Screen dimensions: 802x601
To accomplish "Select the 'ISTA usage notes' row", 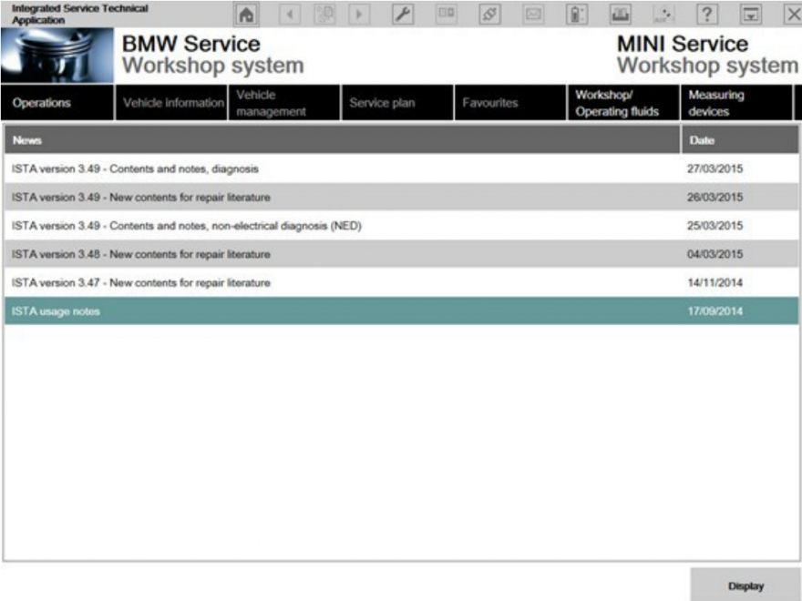I will pos(402,311).
